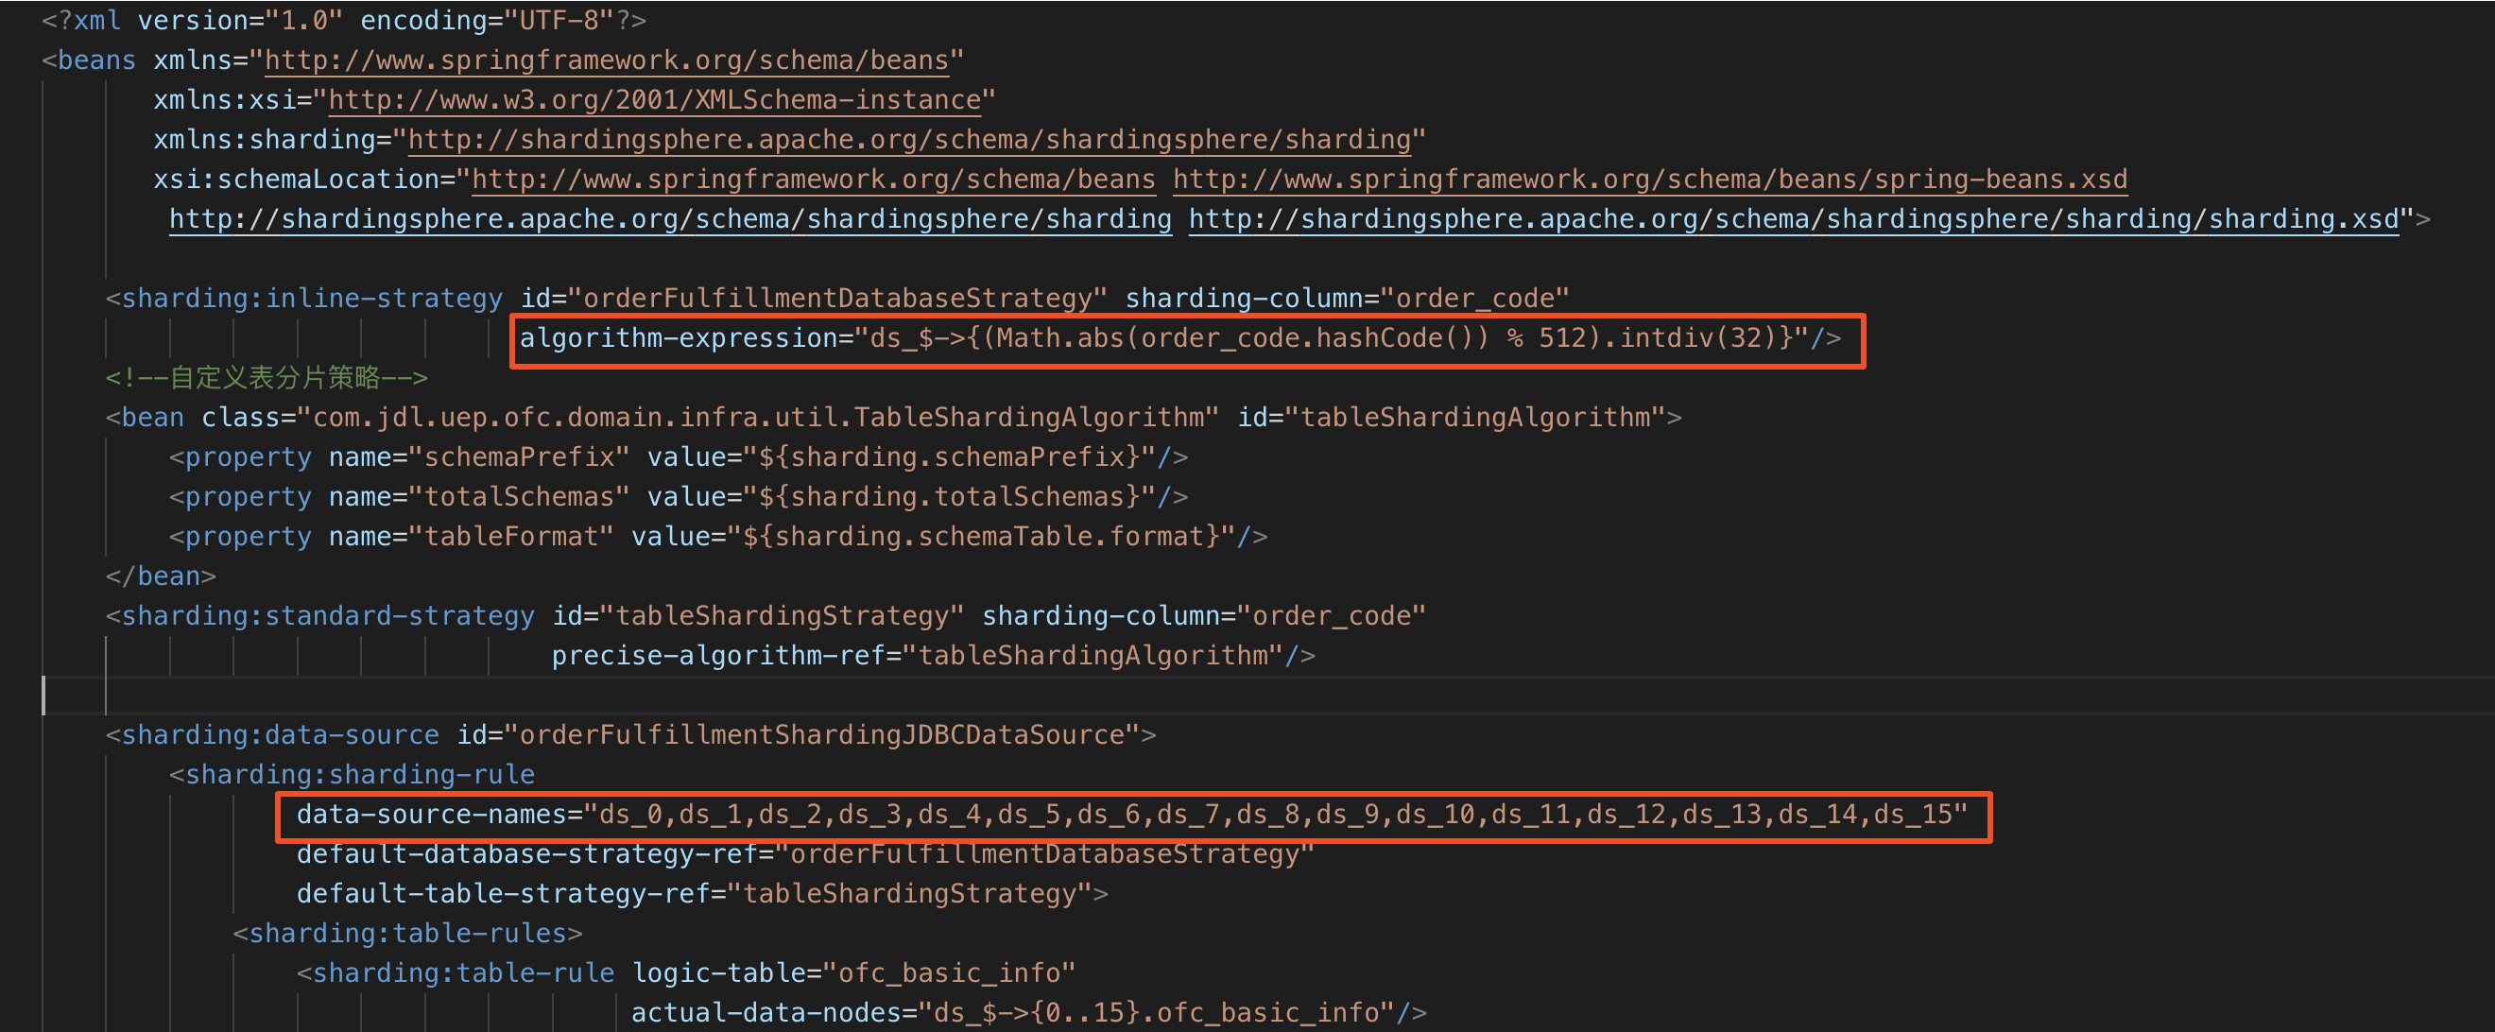Click the ofc_basic_info logic-table value
2495x1032 pixels.
click(948, 973)
